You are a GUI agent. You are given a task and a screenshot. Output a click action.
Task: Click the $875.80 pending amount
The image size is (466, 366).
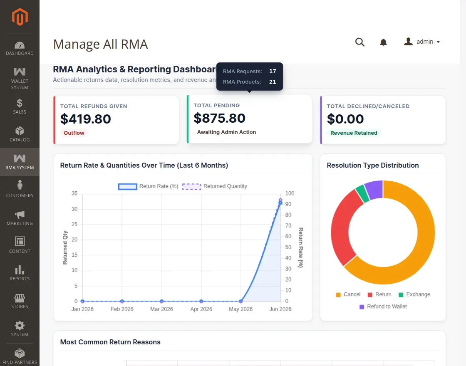point(219,118)
